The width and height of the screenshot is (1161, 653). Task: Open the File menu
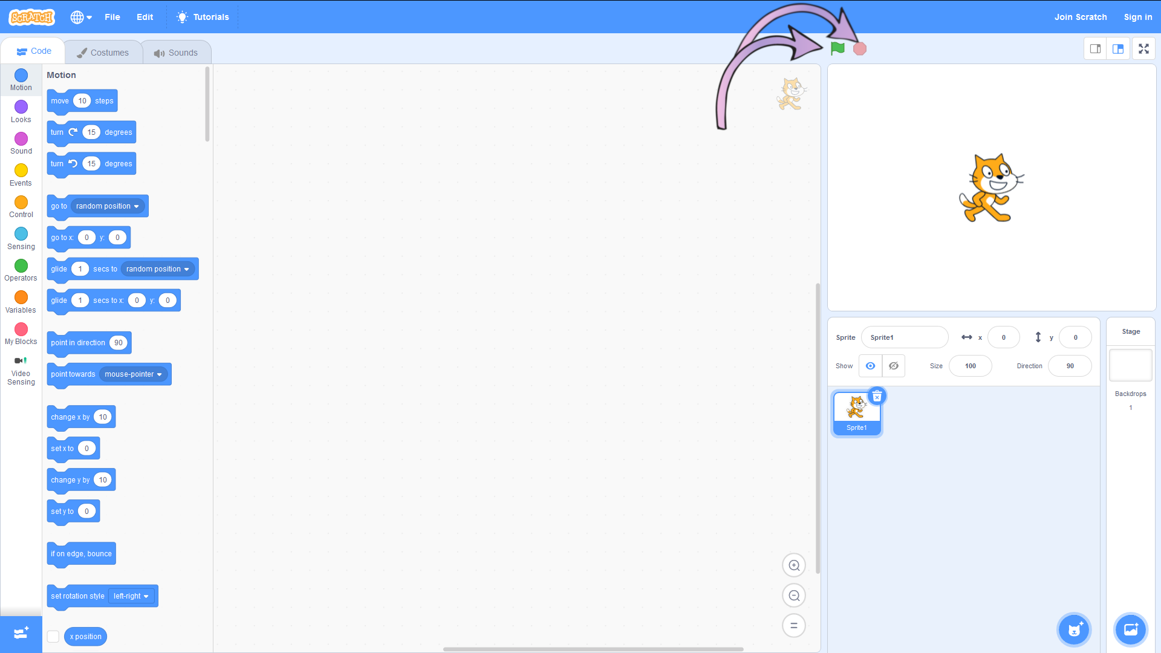pos(112,17)
